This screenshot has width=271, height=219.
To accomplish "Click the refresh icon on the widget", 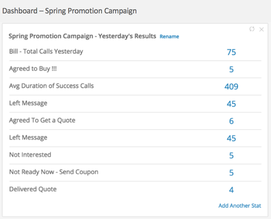I will click(252, 29).
